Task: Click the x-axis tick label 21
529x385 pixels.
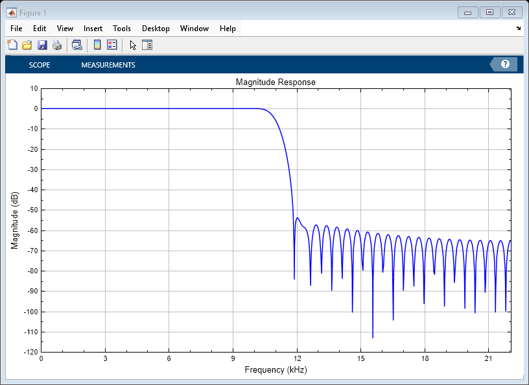Action: [x=489, y=358]
